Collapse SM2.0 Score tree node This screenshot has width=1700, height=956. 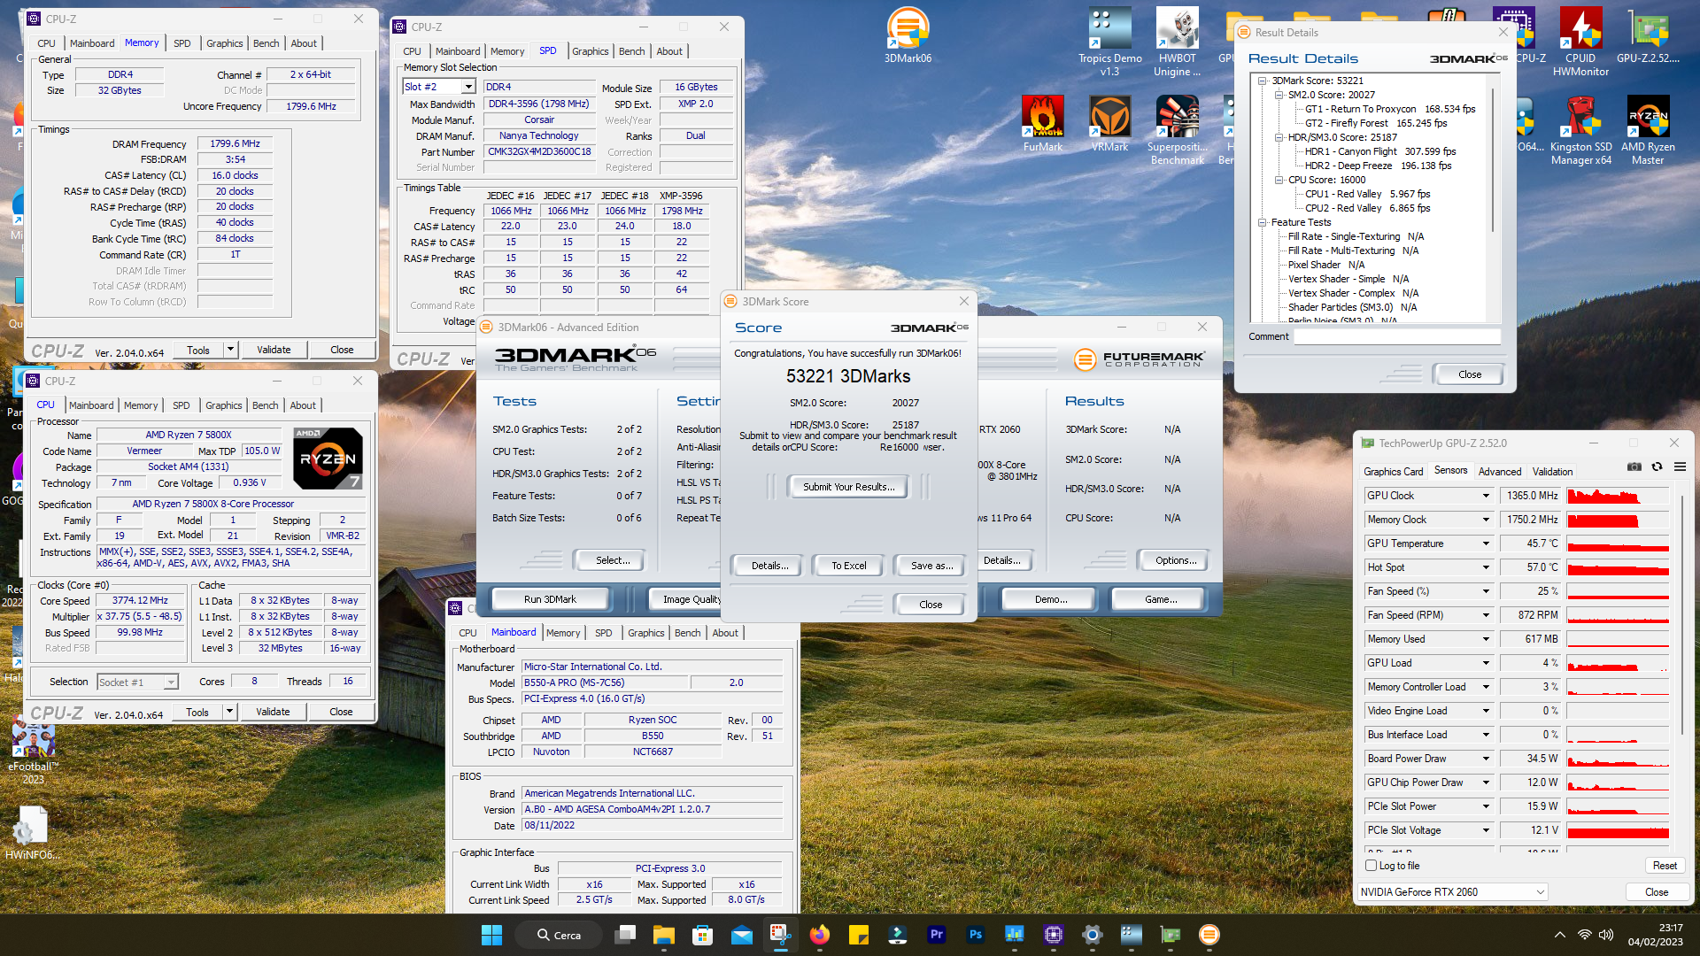1279,95
